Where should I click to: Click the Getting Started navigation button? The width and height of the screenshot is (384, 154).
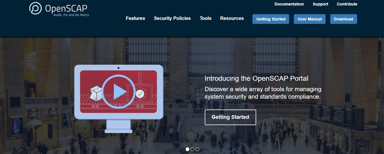click(x=271, y=19)
